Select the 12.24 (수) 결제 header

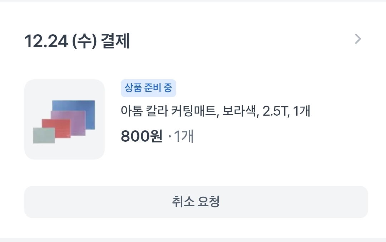77,41
